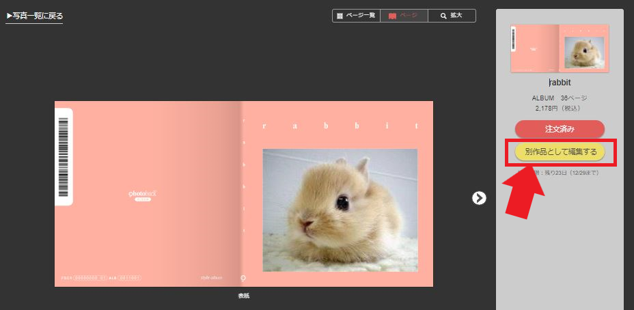Click the rabbit title on the front cover
The width and height of the screenshot is (634, 310).
point(340,126)
